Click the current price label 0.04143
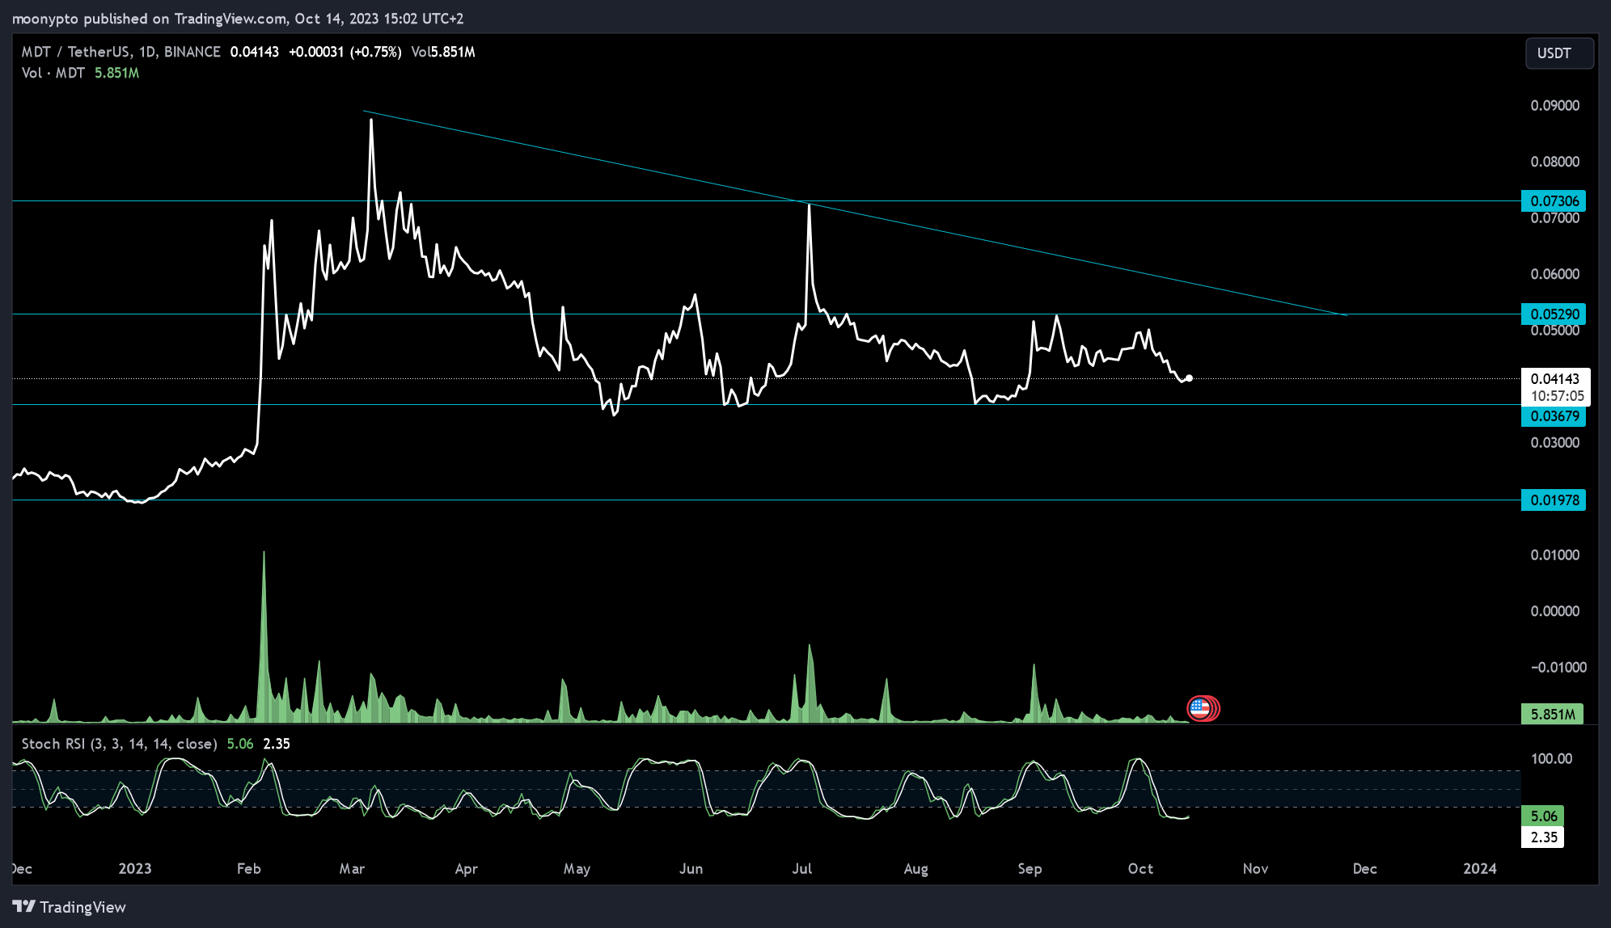Screen dimensions: 1611x928 (x=1555, y=378)
